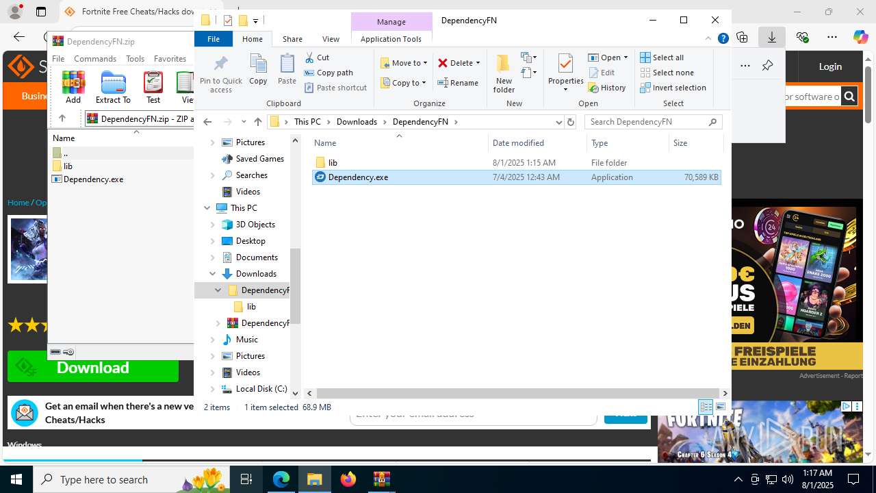This screenshot has height=493, width=876.
Task: Switch to details view layout icon
Action: (706, 407)
